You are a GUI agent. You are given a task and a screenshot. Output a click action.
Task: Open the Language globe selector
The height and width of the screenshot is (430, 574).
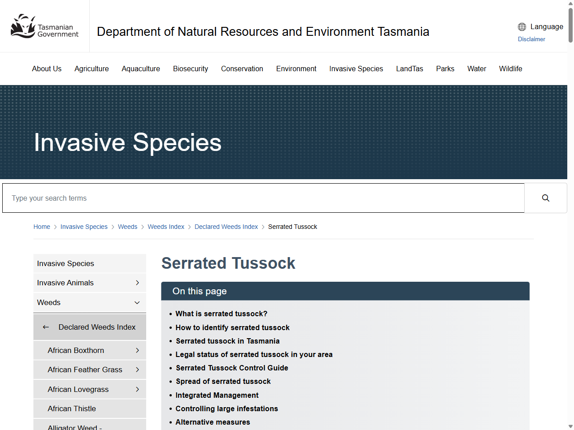click(x=522, y=26)
